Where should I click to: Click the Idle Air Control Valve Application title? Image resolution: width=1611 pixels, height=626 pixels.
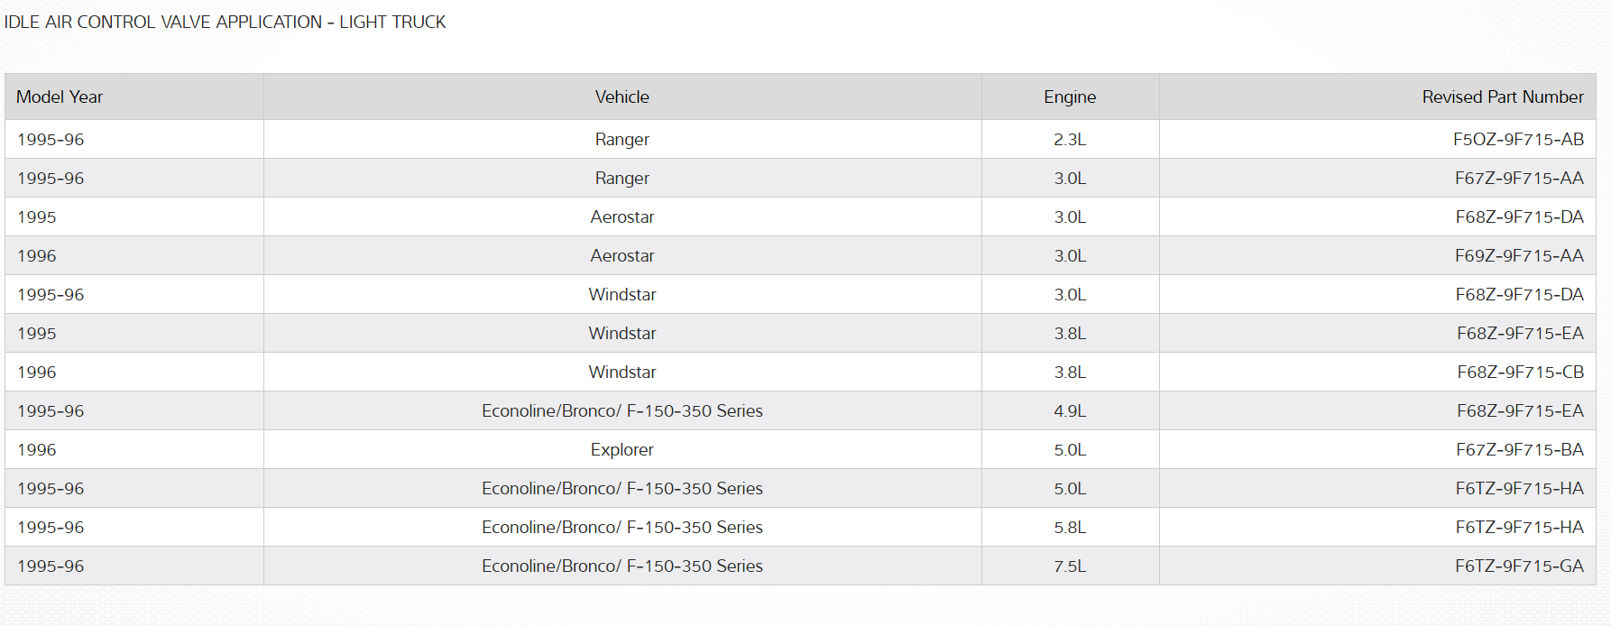pyautogui.click(x=225, y=22)
